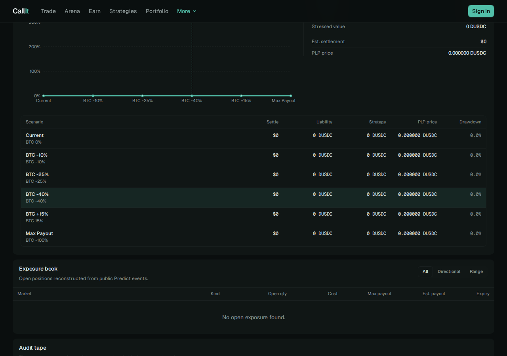Open the Strategies page

[123, 11]
